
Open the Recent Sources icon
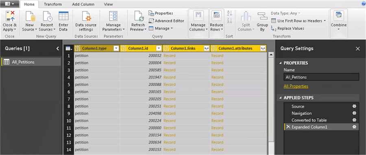[x=48, y=16]
